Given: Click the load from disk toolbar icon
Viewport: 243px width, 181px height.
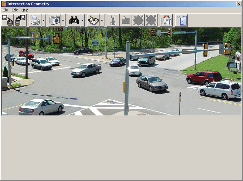Looking at the screenshot, I should 20,20.
